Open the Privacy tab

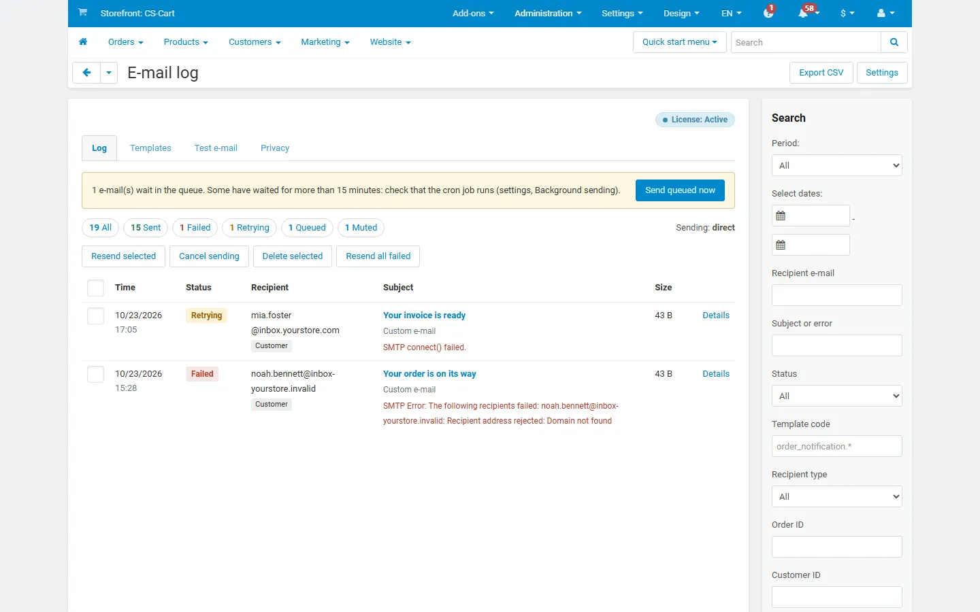[x=275, y=148]
